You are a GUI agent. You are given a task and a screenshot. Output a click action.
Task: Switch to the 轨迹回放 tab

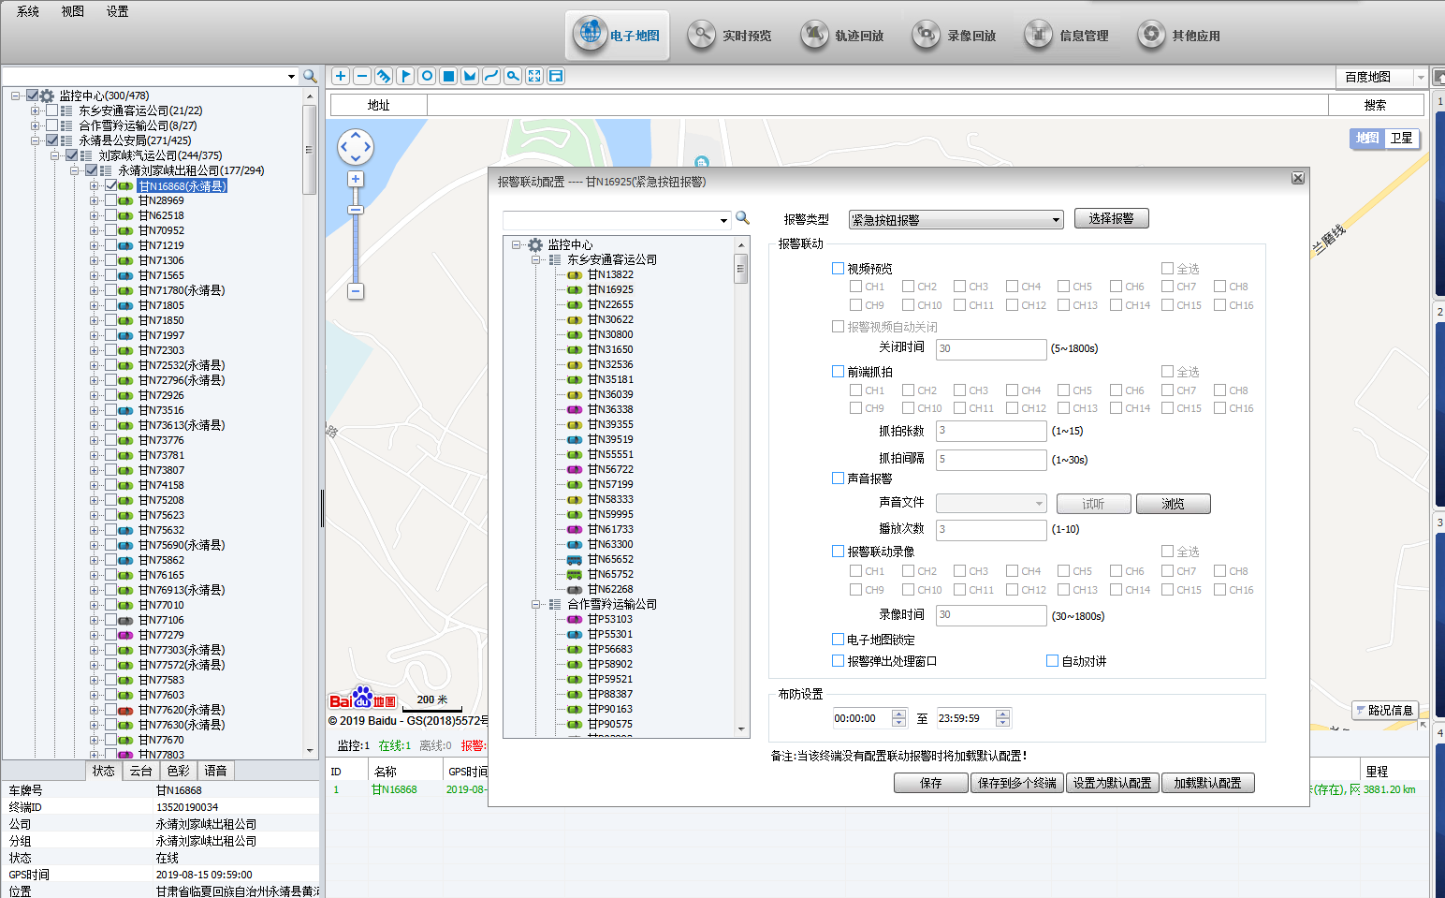click(842, 36)
